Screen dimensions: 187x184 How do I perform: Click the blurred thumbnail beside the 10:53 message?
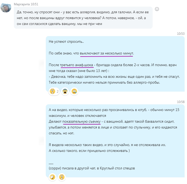[x=42, y=65]
